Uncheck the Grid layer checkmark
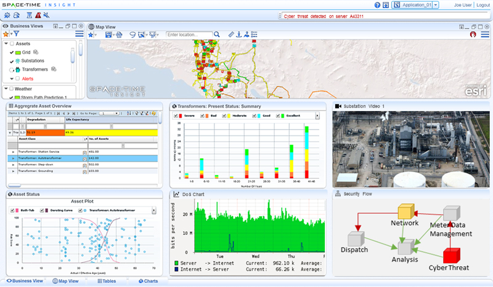 [12, 52]
